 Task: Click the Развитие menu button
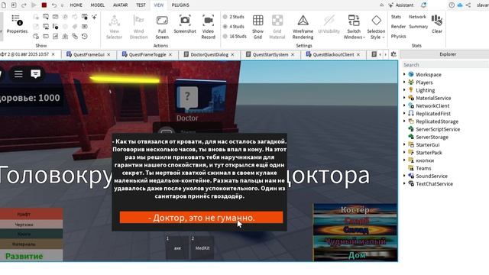point(31,256)
